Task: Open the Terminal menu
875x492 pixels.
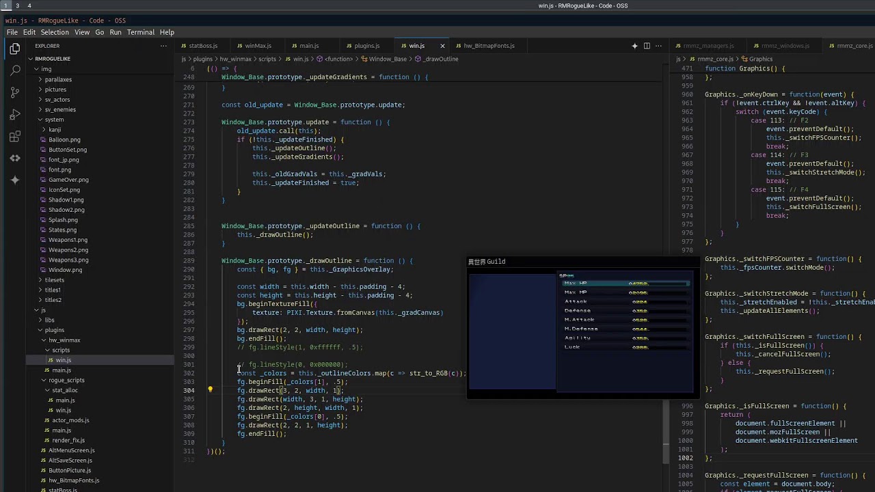Action: tap(141, 32)
